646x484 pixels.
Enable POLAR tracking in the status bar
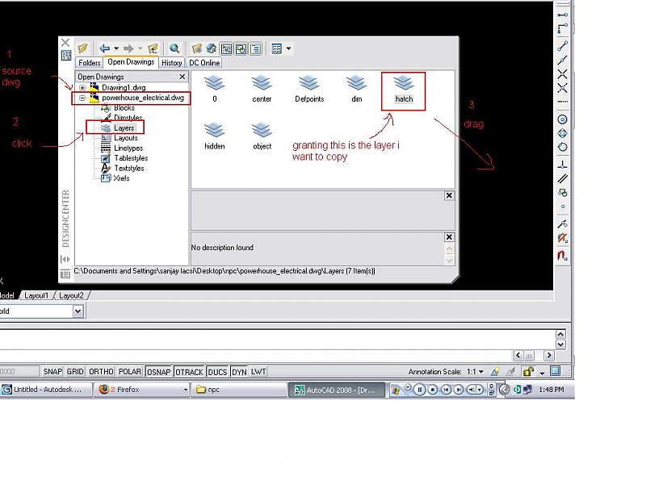pyautogui.click(x=129, y=371)
